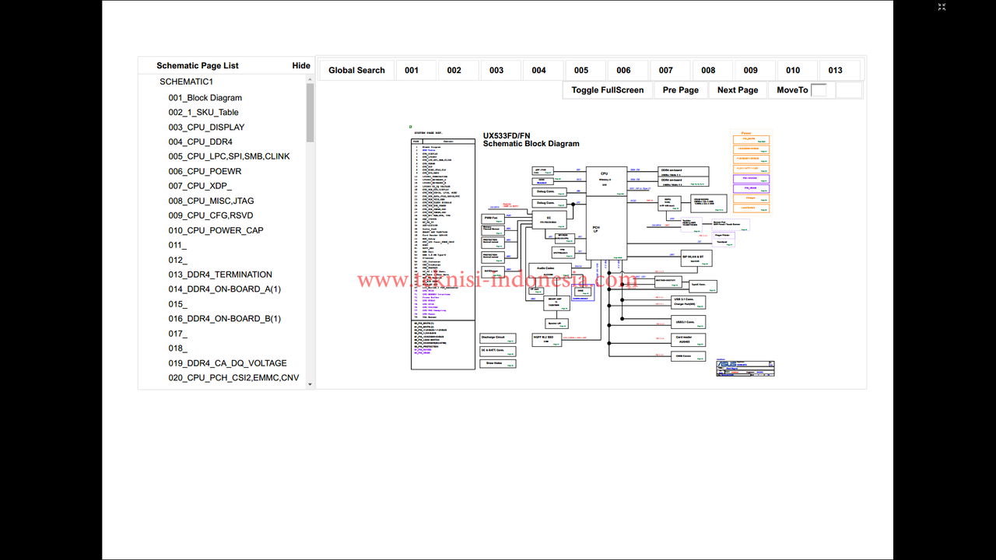Open 008_CPU_MISC,JTAG page

[212, 201]
